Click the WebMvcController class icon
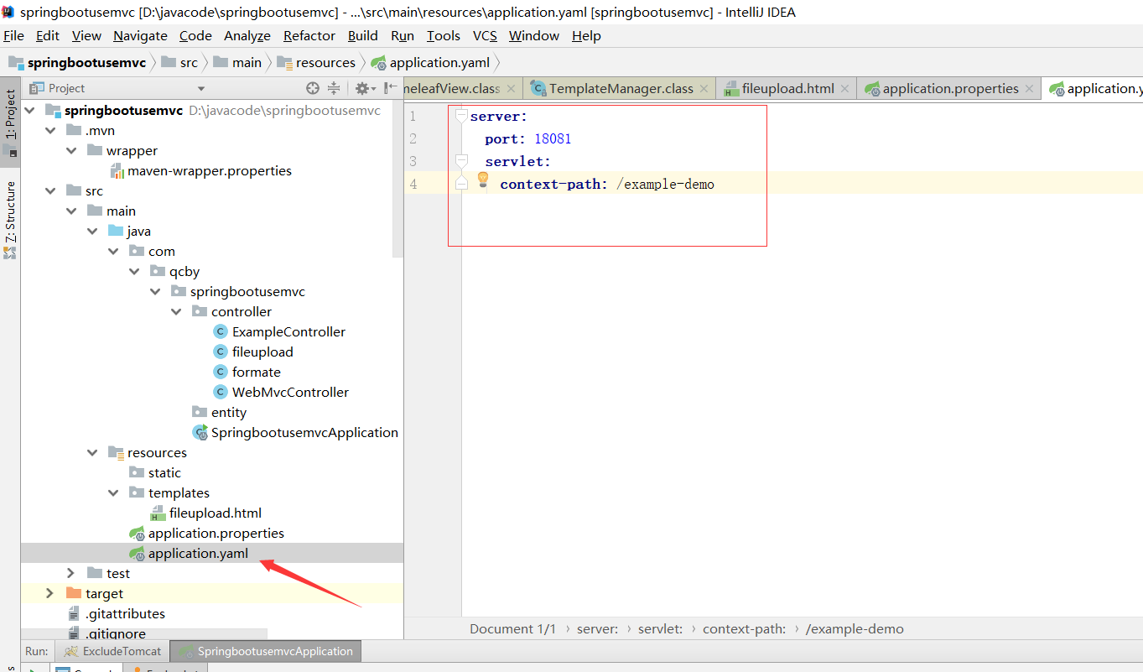The image size is (1143, 672). [x=221, y=392]
